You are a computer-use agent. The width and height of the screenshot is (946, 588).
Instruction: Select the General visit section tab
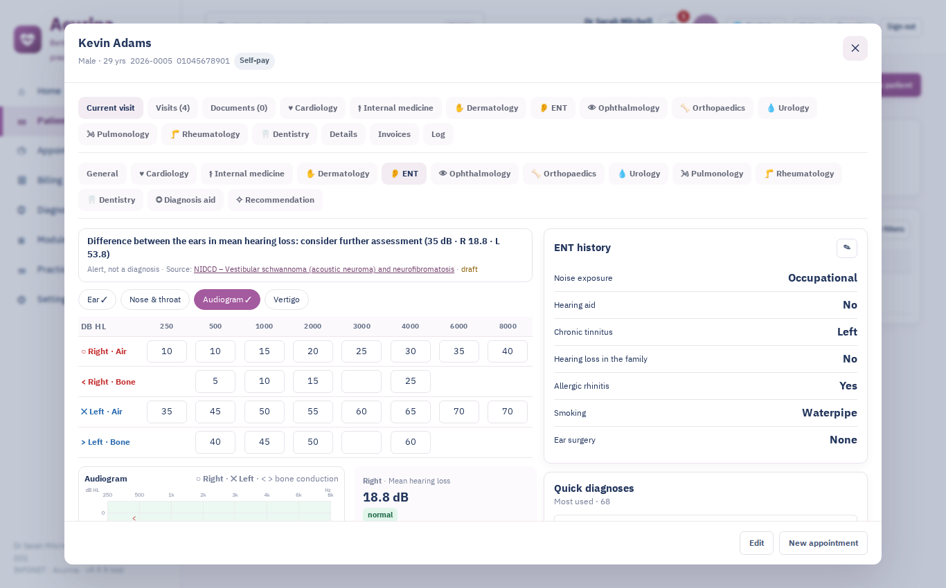(x=102, y=174)
